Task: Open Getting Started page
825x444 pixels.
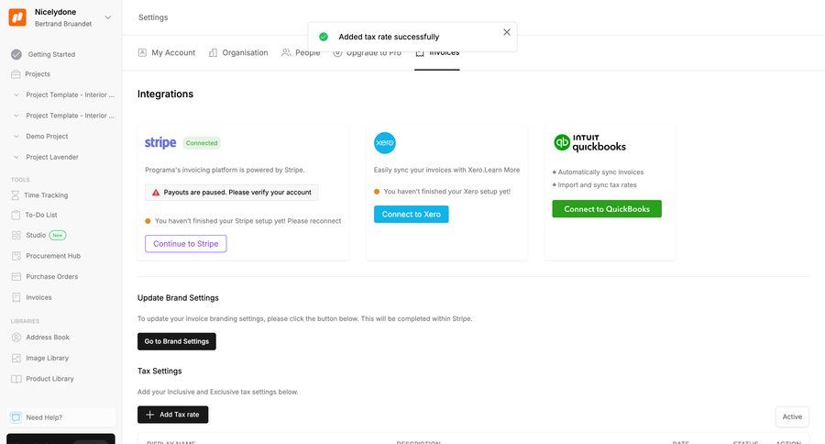Action: (x=51, y=54)
